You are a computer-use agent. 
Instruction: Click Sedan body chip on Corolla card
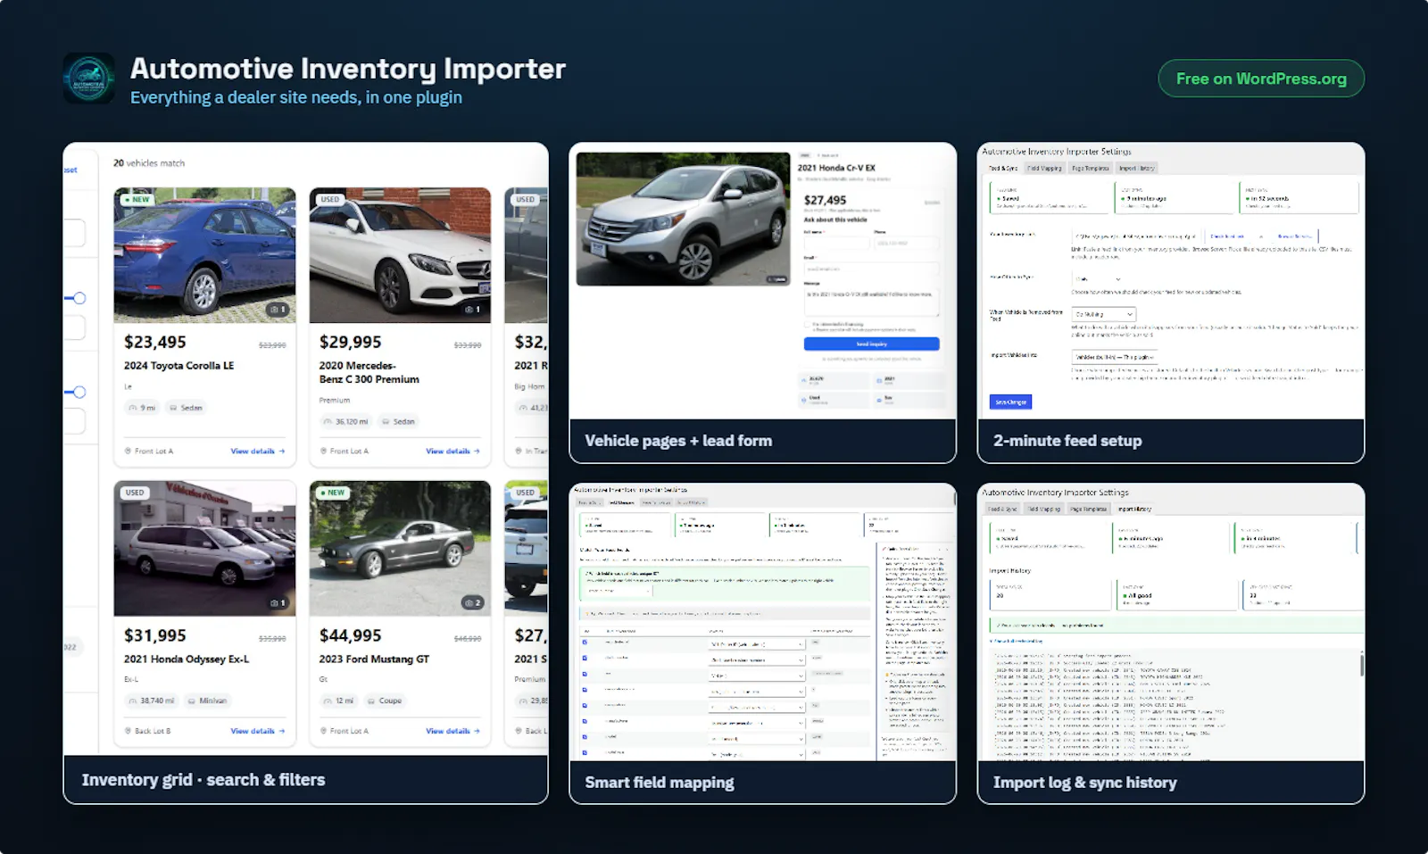click(x=186, y=408)
